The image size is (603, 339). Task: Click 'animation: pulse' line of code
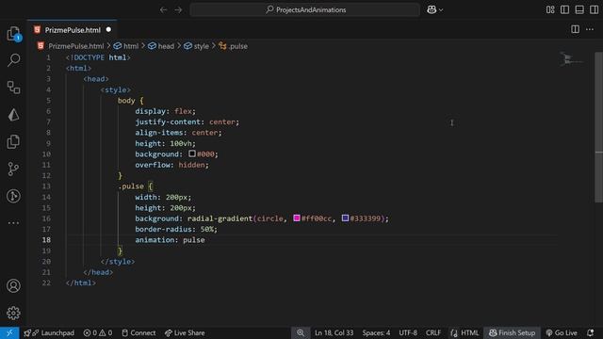[170, 240]
